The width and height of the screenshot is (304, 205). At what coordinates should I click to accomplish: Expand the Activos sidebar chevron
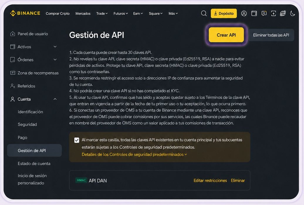tap(55, 47)
